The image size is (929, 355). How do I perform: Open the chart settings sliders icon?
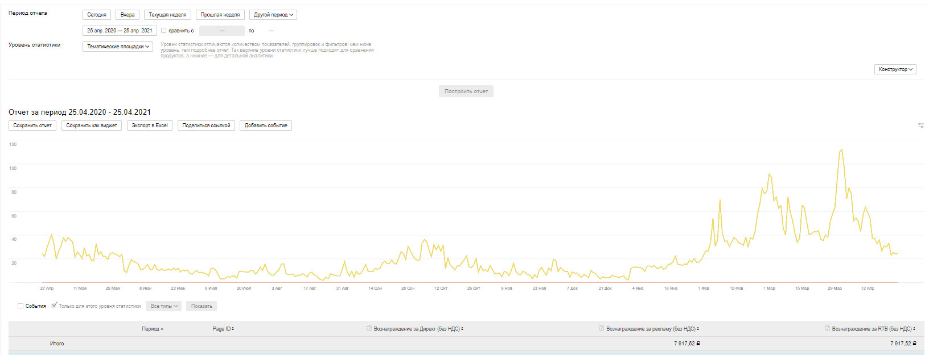coord(920,126)
